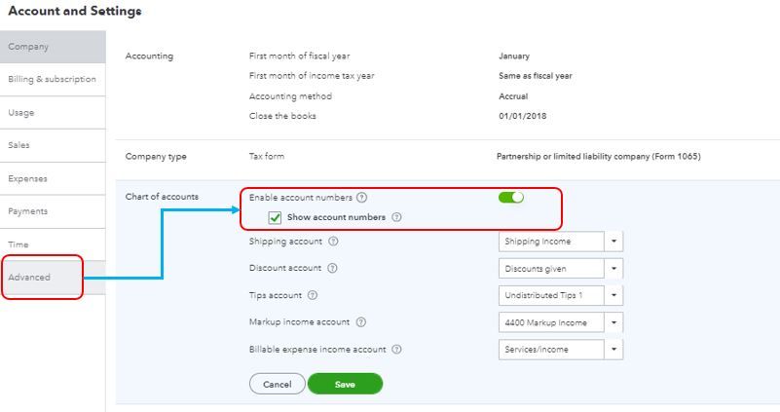
Task: Open the 4400 Markup Income dropdown
Action: [613, 322]
